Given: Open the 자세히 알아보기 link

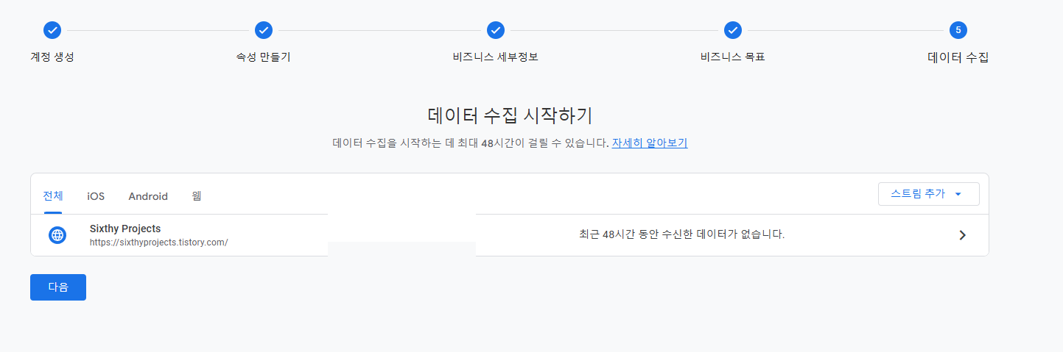Looking at the screenshot, I should 650,143.
